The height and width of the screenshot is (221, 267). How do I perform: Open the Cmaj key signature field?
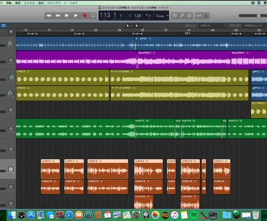click(x=160, y=16)
